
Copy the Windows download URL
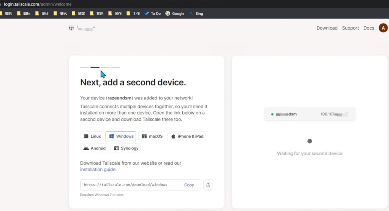click(189, 185)
